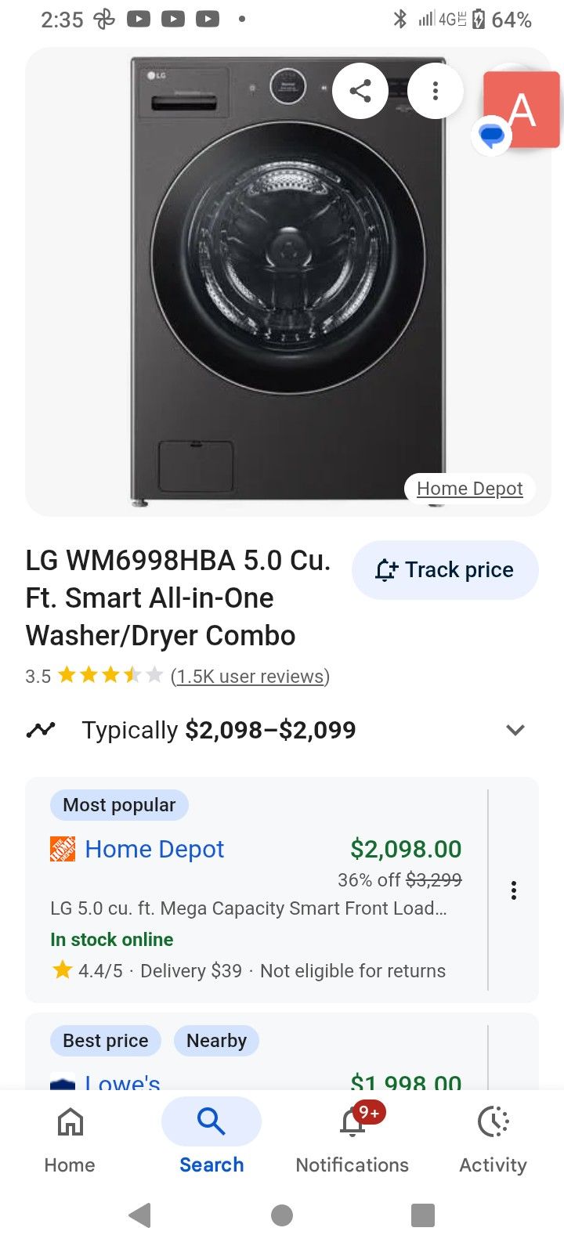Expand the typical price range chevron

point(515,730)
